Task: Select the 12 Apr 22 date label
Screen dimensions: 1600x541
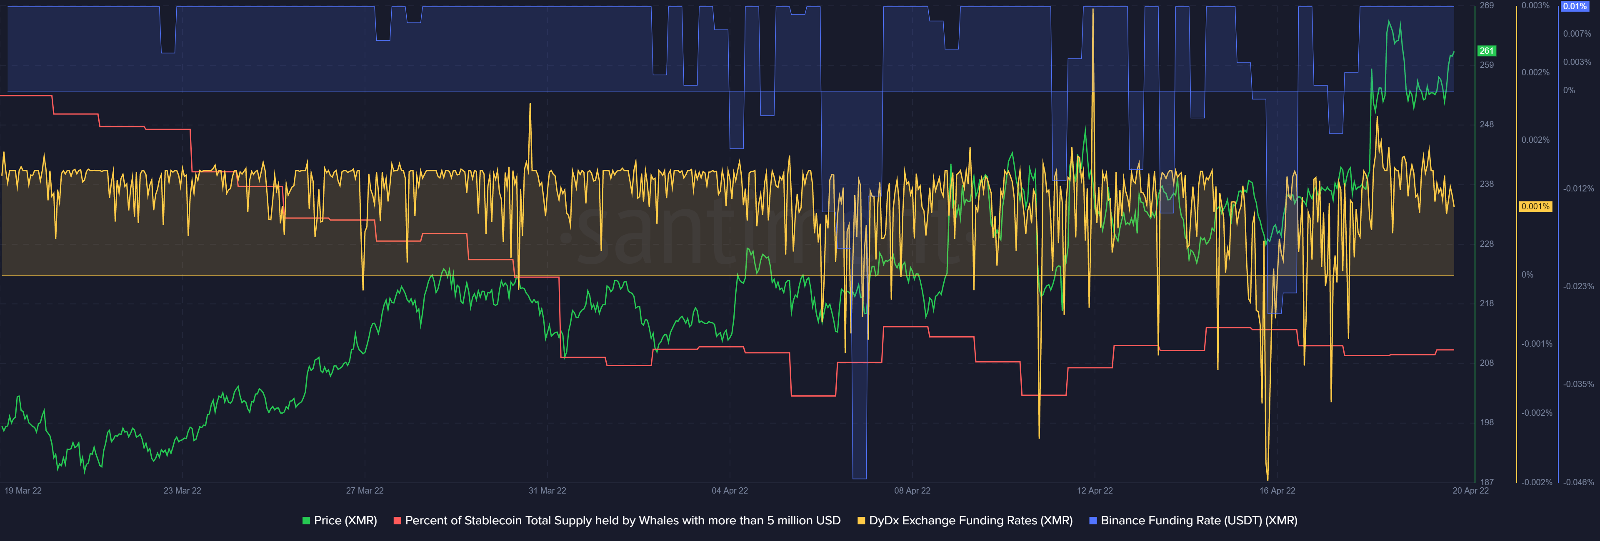Action: (1095, 491)
